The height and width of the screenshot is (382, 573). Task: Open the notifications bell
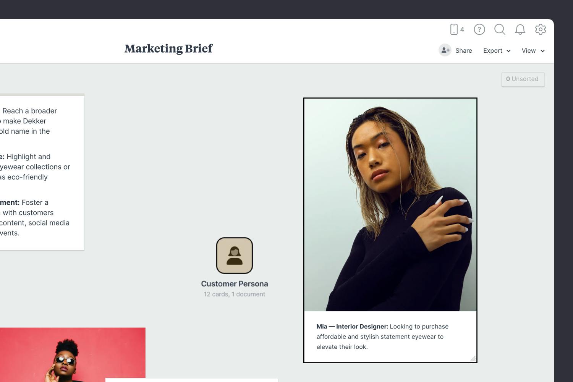click(520, 29)
